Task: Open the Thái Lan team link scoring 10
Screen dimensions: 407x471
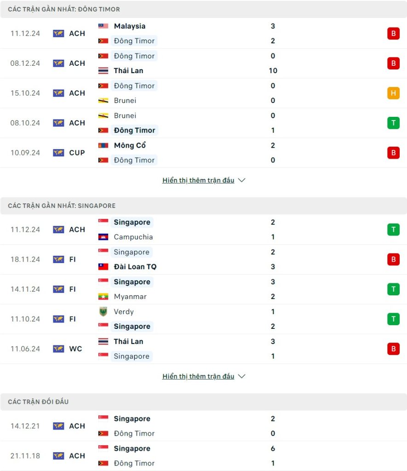Action: [x=128, y=71]
